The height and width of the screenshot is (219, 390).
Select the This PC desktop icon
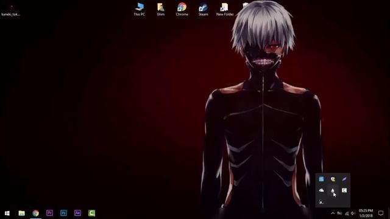(140, 10)
